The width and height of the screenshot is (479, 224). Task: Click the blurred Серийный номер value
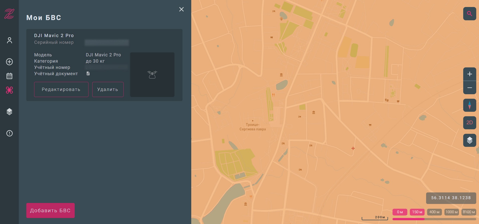pyautogui.click(x=107, y=43)
